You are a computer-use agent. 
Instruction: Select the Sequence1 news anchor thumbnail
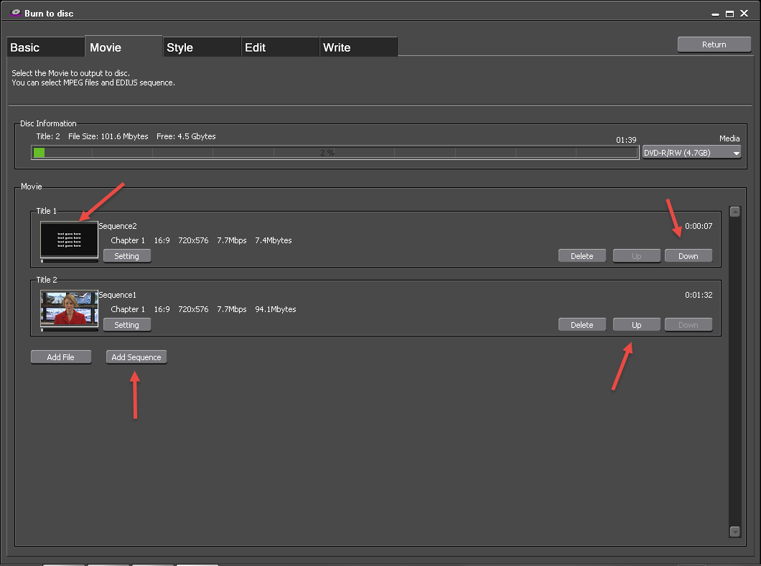click(x=69, y=308)
